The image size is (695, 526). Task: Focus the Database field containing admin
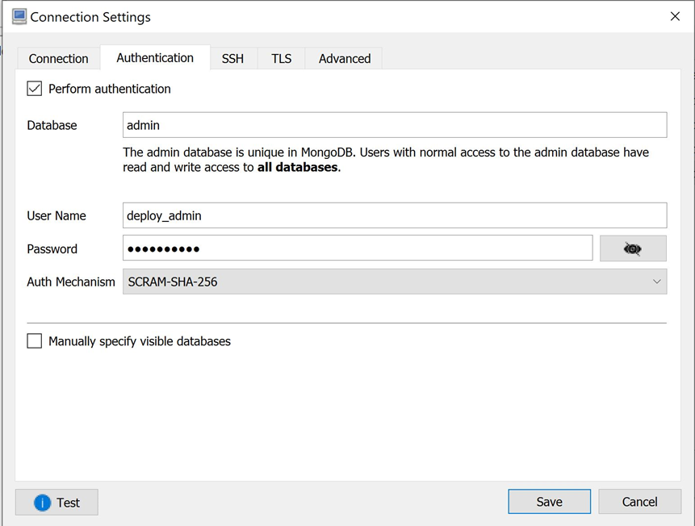pos(394,125)
